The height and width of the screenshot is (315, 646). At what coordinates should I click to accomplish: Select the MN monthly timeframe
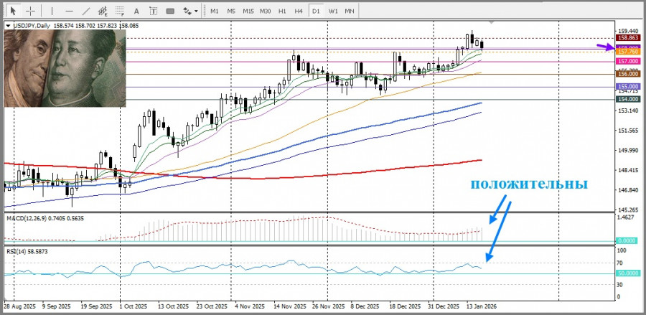point(350,11)
